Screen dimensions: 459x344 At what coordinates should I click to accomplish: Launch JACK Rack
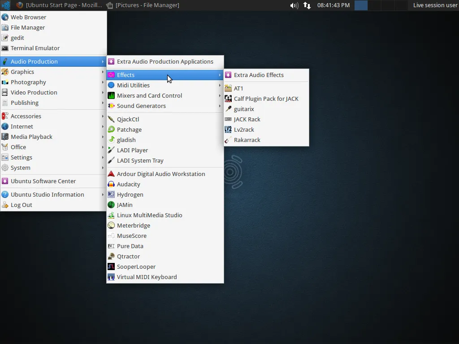point(266,119)
